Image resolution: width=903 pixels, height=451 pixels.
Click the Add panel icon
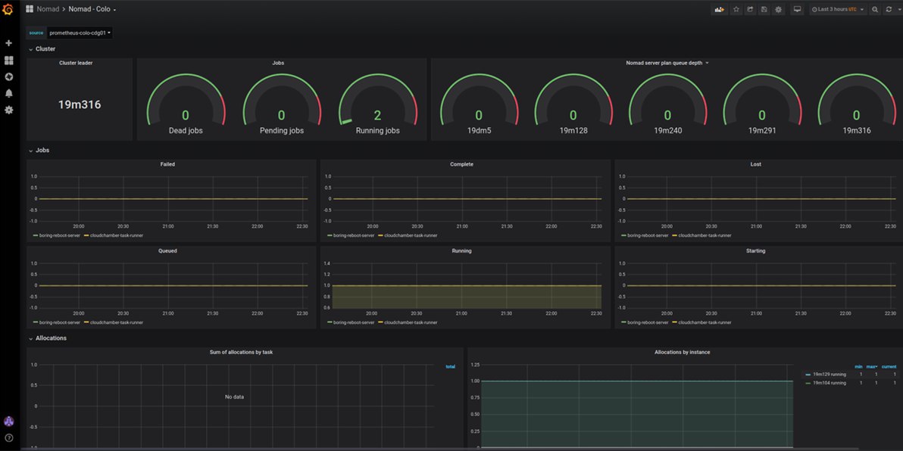(x=719, y=9)
